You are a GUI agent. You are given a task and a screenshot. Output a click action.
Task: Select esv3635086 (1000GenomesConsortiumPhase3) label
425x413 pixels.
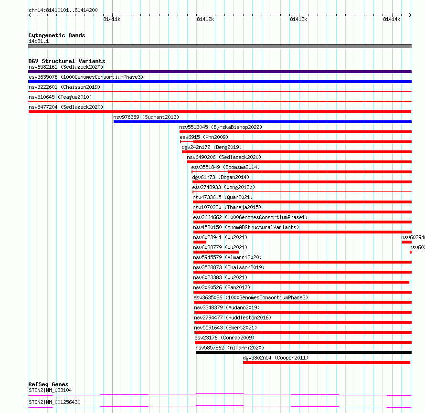pyautogui.click(x=251, y=297)
